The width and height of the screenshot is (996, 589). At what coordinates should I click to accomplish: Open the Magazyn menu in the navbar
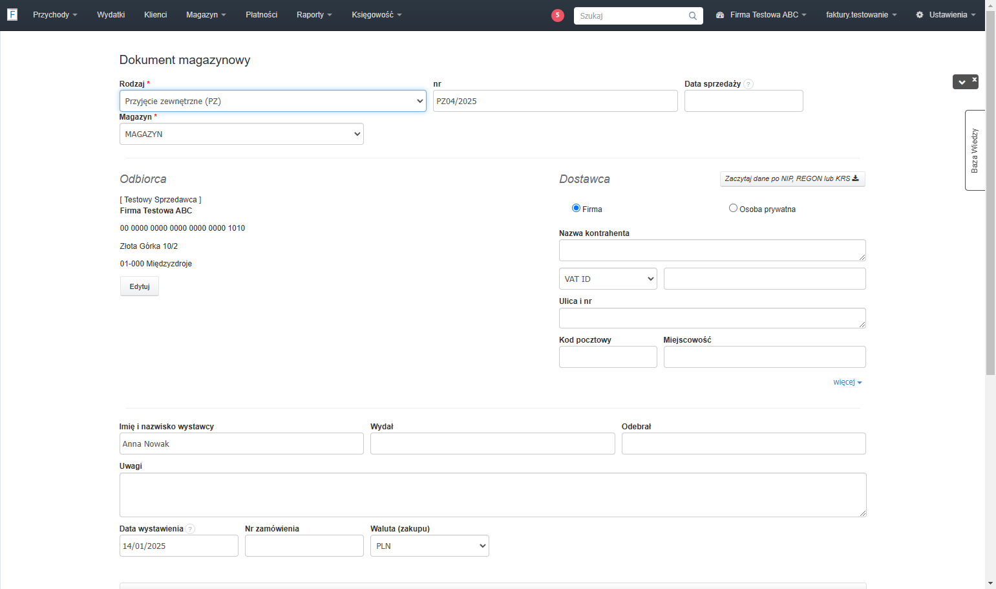(206, 15)
